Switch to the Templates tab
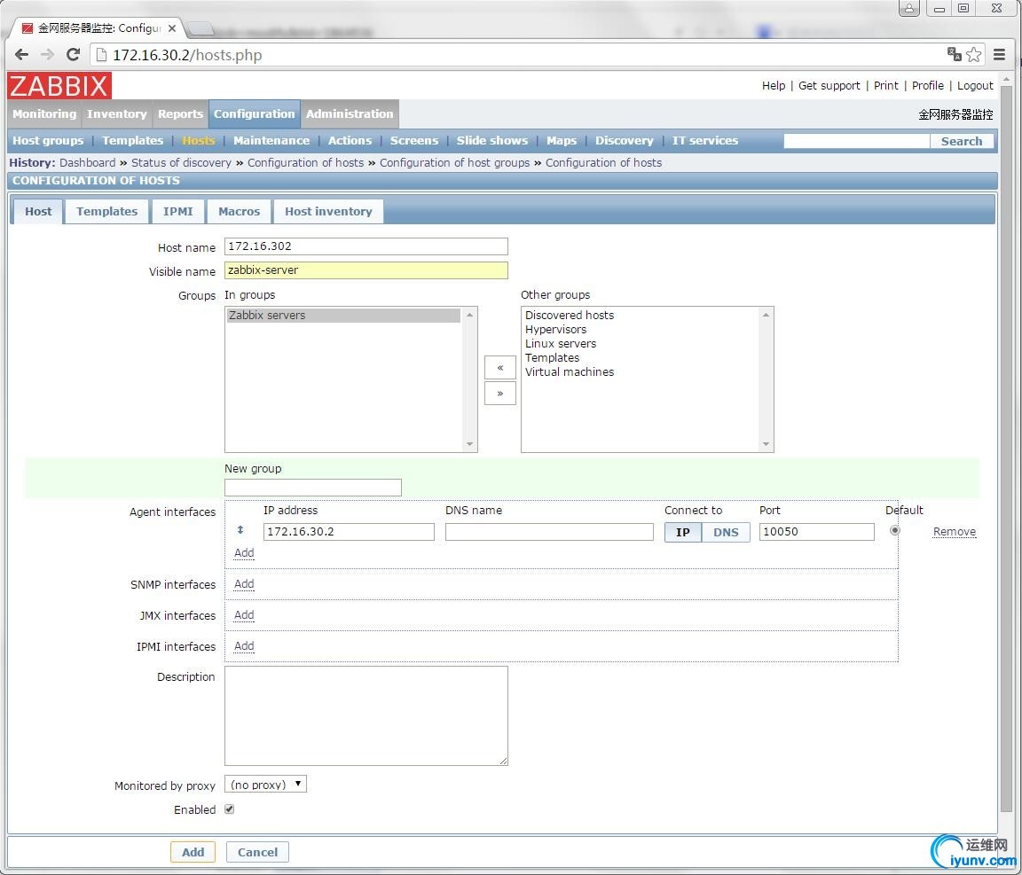This screenshot has width=1022, height=875. click(106, 211)
